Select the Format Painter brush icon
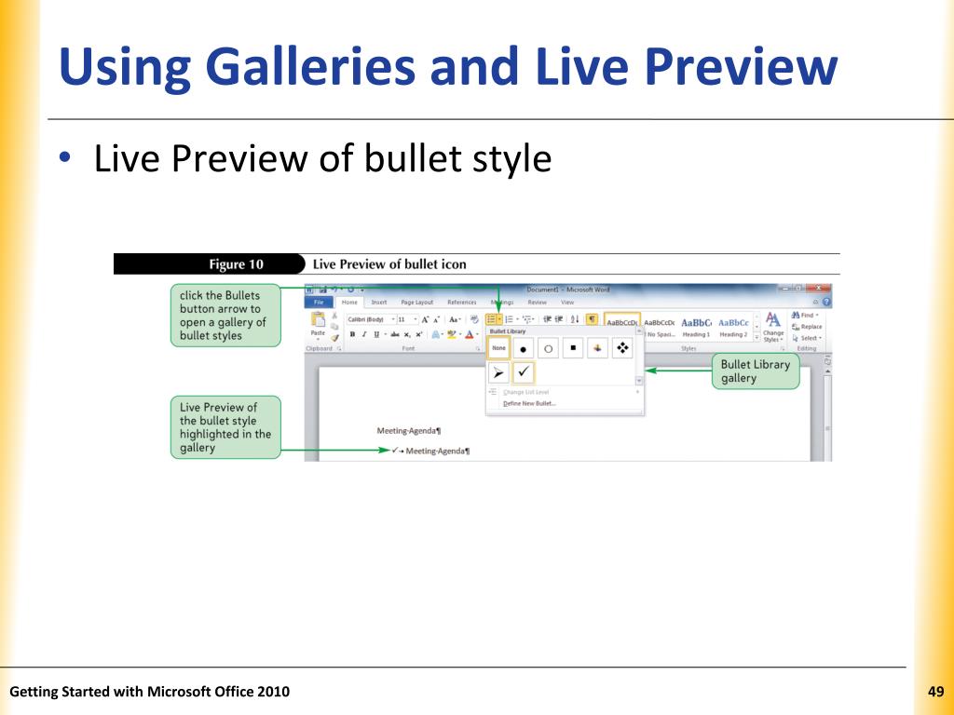Image resolution: width=954 pixels, height=715 pixels. tap(334, 338)
